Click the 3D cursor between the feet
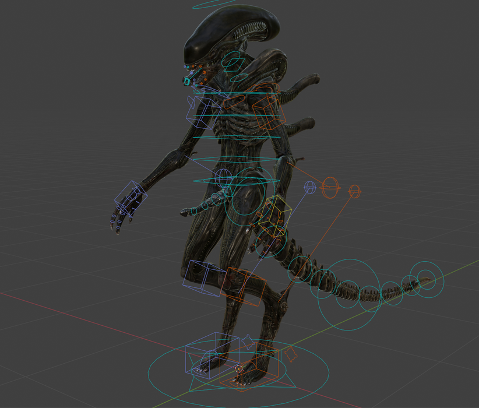Image resolution: width=479 pixels, height=408 pixels. [x=239, y=369]
